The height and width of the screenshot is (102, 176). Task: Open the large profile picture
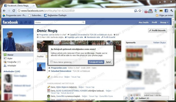click(18, 40)
